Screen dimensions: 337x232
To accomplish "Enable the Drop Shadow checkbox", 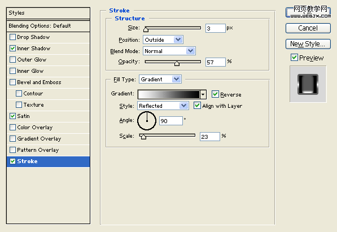I will tap(12, 37).
